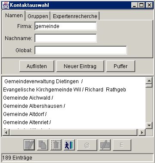Click the list scroll up arrow
The width and height of the screenshot is (155, 163).
[x=149, y=81]
